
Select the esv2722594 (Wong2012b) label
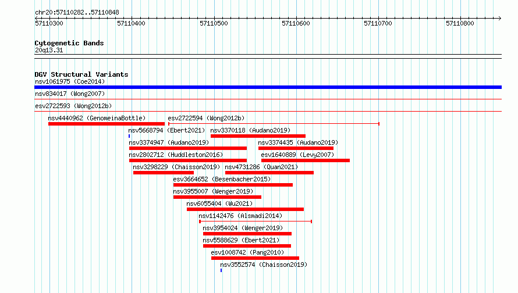pyautogui.click(x=206, y=118)
